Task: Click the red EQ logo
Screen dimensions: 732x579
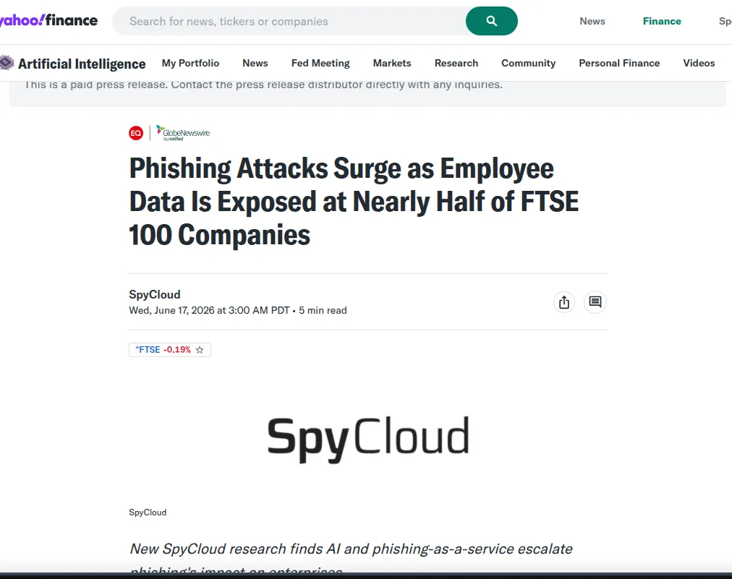Action: tap(136, 133)
